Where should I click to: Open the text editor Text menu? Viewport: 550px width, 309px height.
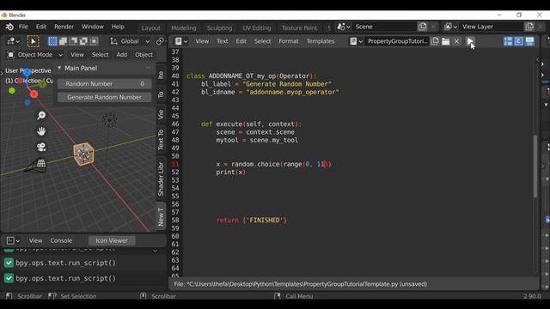(223, 41)
